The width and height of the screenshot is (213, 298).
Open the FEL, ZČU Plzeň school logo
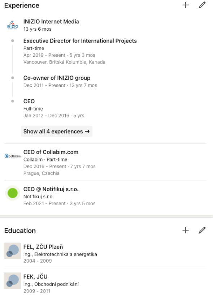(13, 251)
